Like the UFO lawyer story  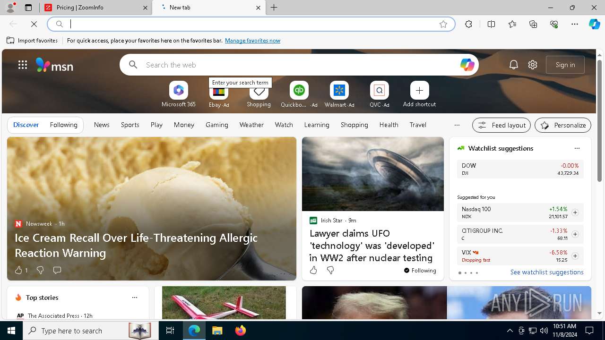(313, 270)
